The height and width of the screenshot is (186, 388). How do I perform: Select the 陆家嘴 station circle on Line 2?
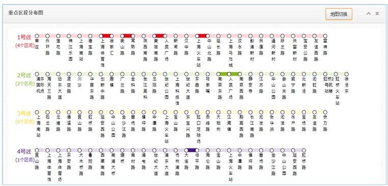(x=208, y=74)
